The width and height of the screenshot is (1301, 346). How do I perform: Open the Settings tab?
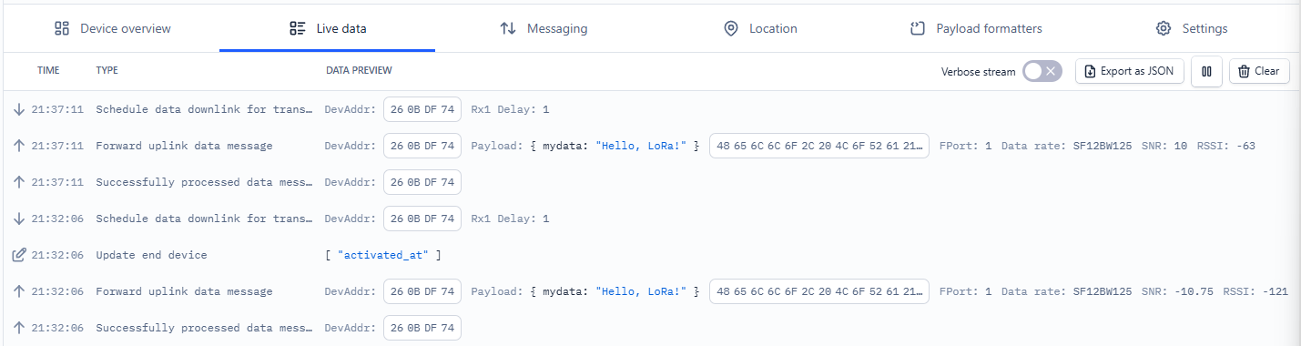pyautogui.click(x=1192, y=28)
